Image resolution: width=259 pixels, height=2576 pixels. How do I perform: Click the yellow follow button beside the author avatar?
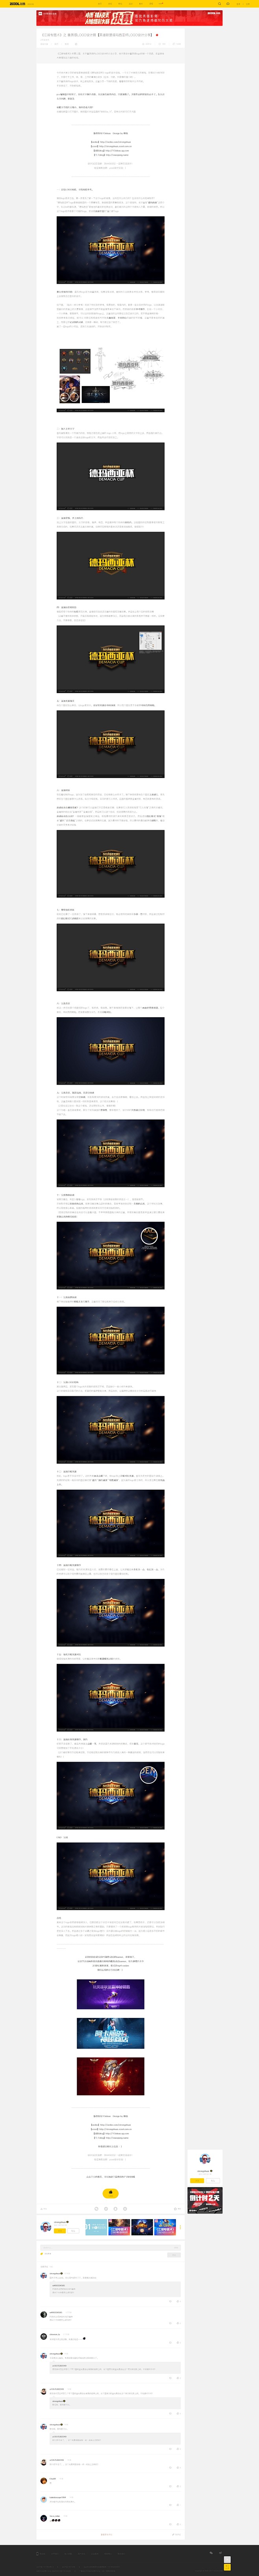(x=60, y=2231)
